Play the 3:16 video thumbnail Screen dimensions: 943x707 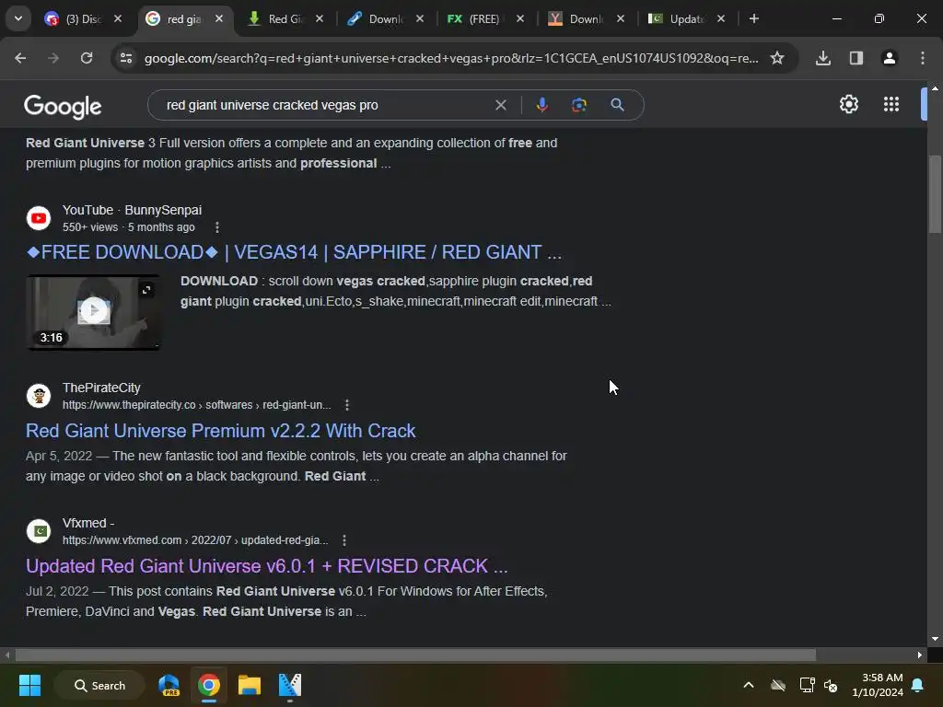[x=93, y=311]
